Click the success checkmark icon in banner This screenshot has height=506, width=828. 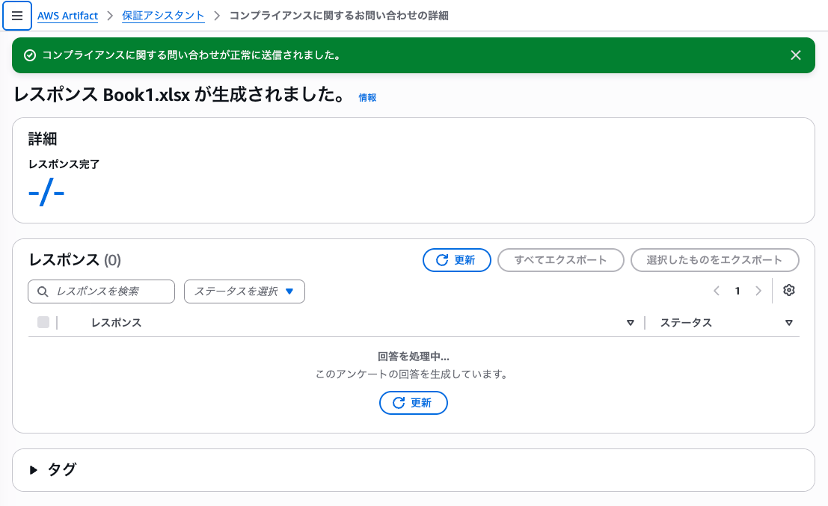[x=30, y=55]
